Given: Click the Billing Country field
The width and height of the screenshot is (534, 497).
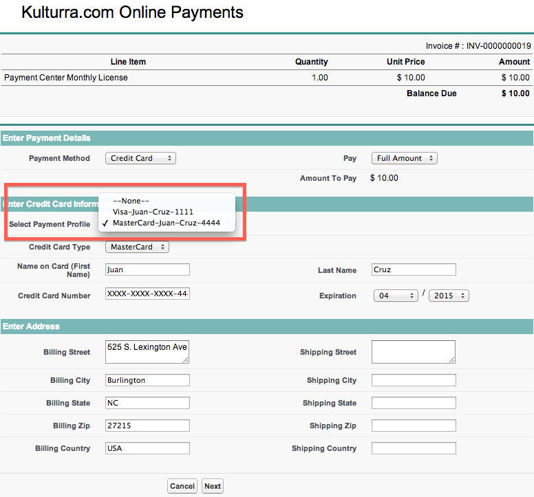Looking at the screenshot, I should [147, 448].
